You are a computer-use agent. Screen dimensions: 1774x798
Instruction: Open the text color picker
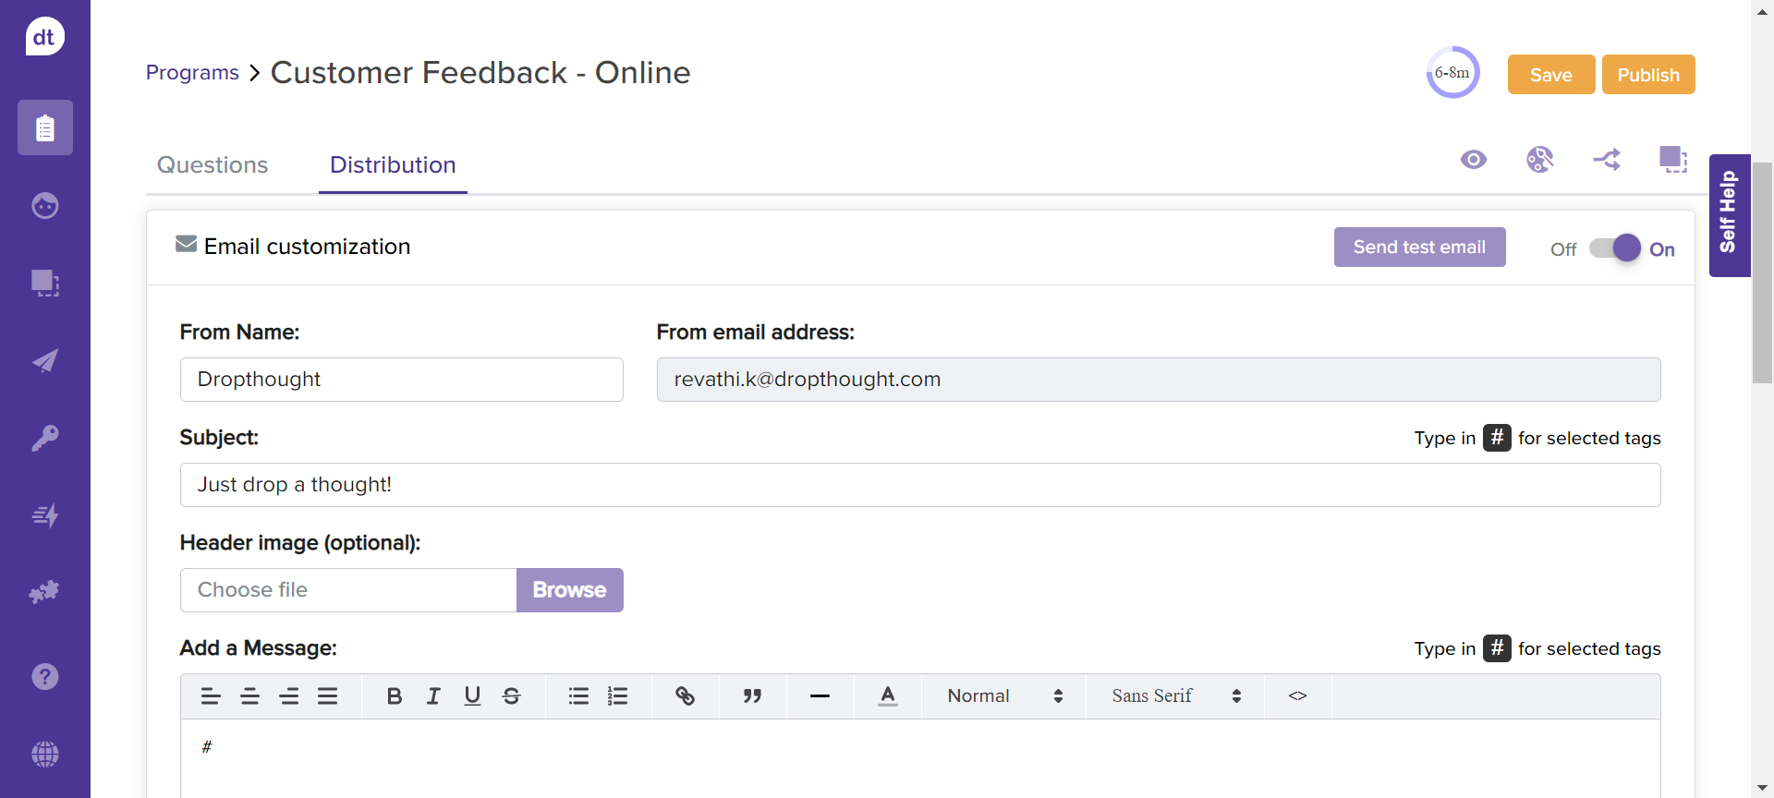887,696
